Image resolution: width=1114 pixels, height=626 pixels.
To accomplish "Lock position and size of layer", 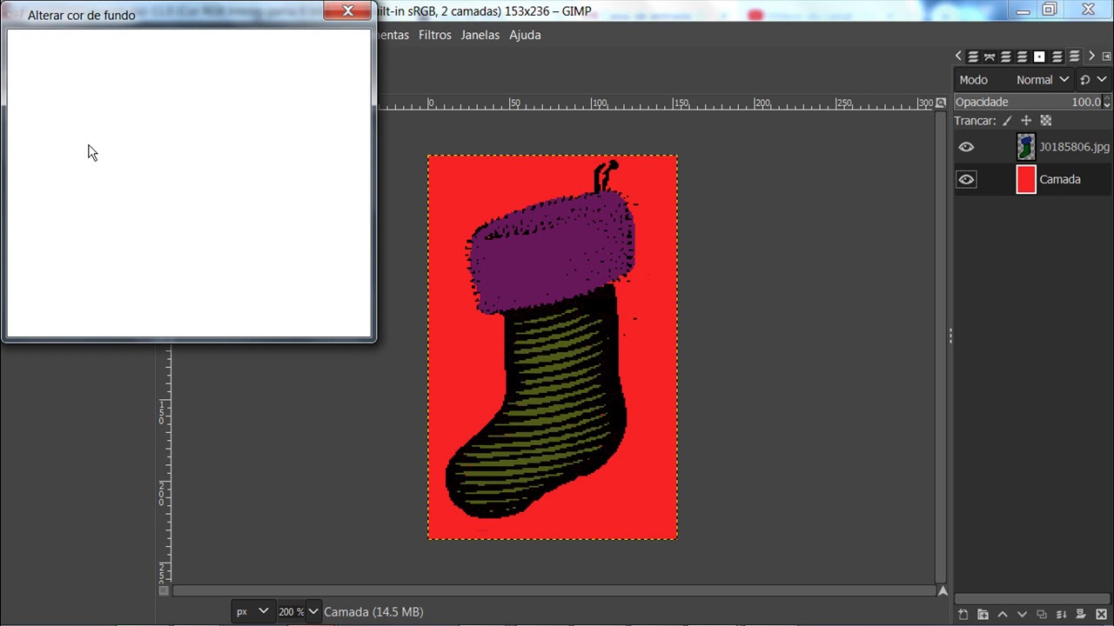I will (x=1026, y=121).
